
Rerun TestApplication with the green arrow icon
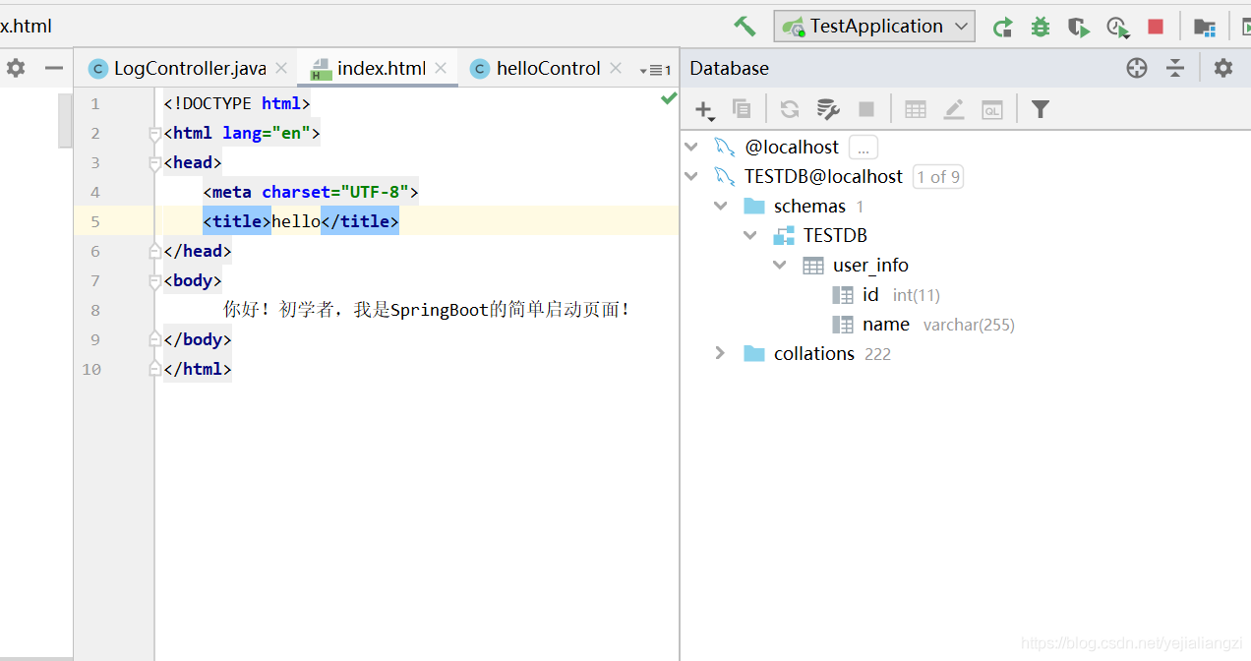(x=1002, y=28)
